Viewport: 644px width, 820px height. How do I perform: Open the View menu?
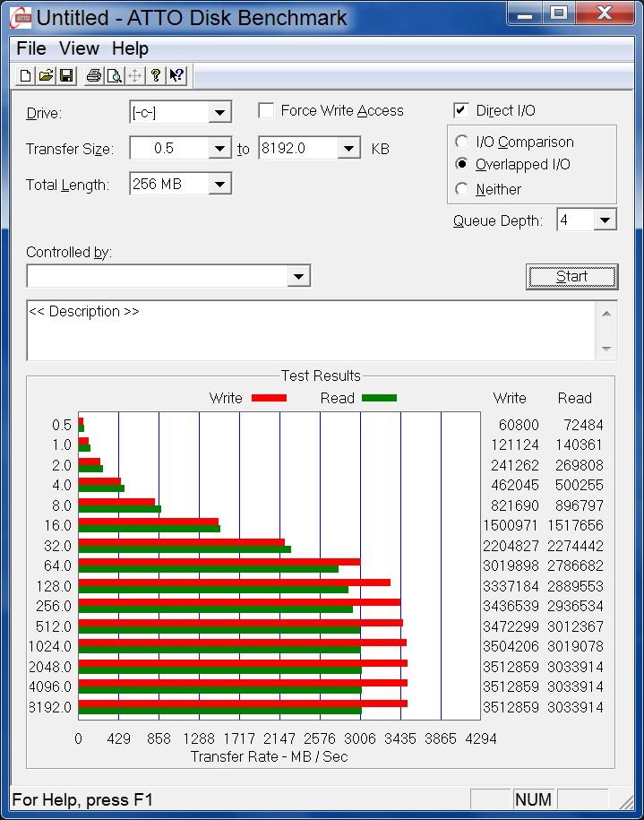[x=79, y=48]
